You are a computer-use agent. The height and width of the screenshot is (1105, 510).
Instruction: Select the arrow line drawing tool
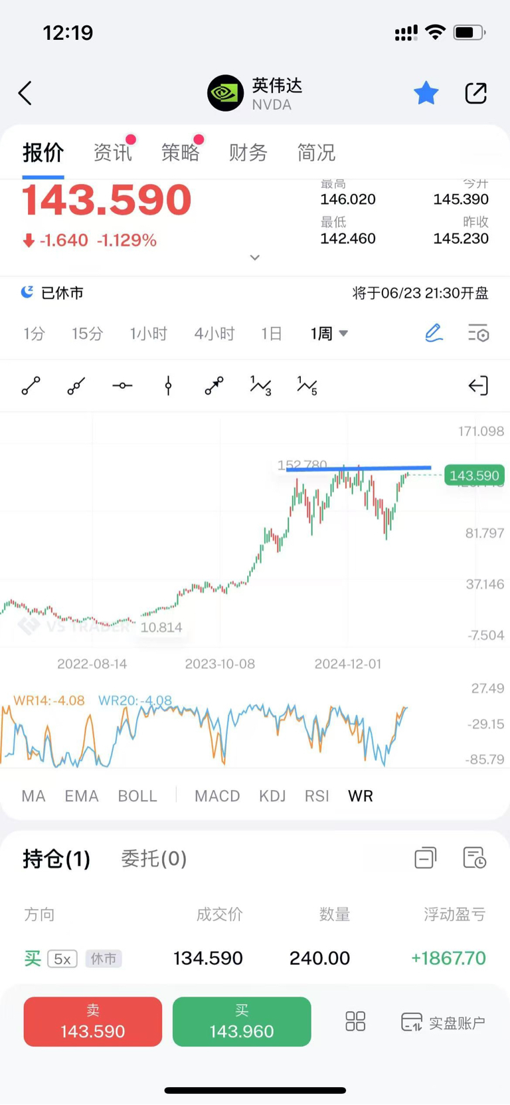tap(214, 385)
